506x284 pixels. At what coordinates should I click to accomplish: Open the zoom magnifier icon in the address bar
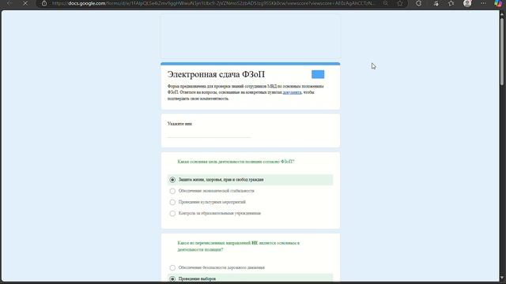[386, 3]
